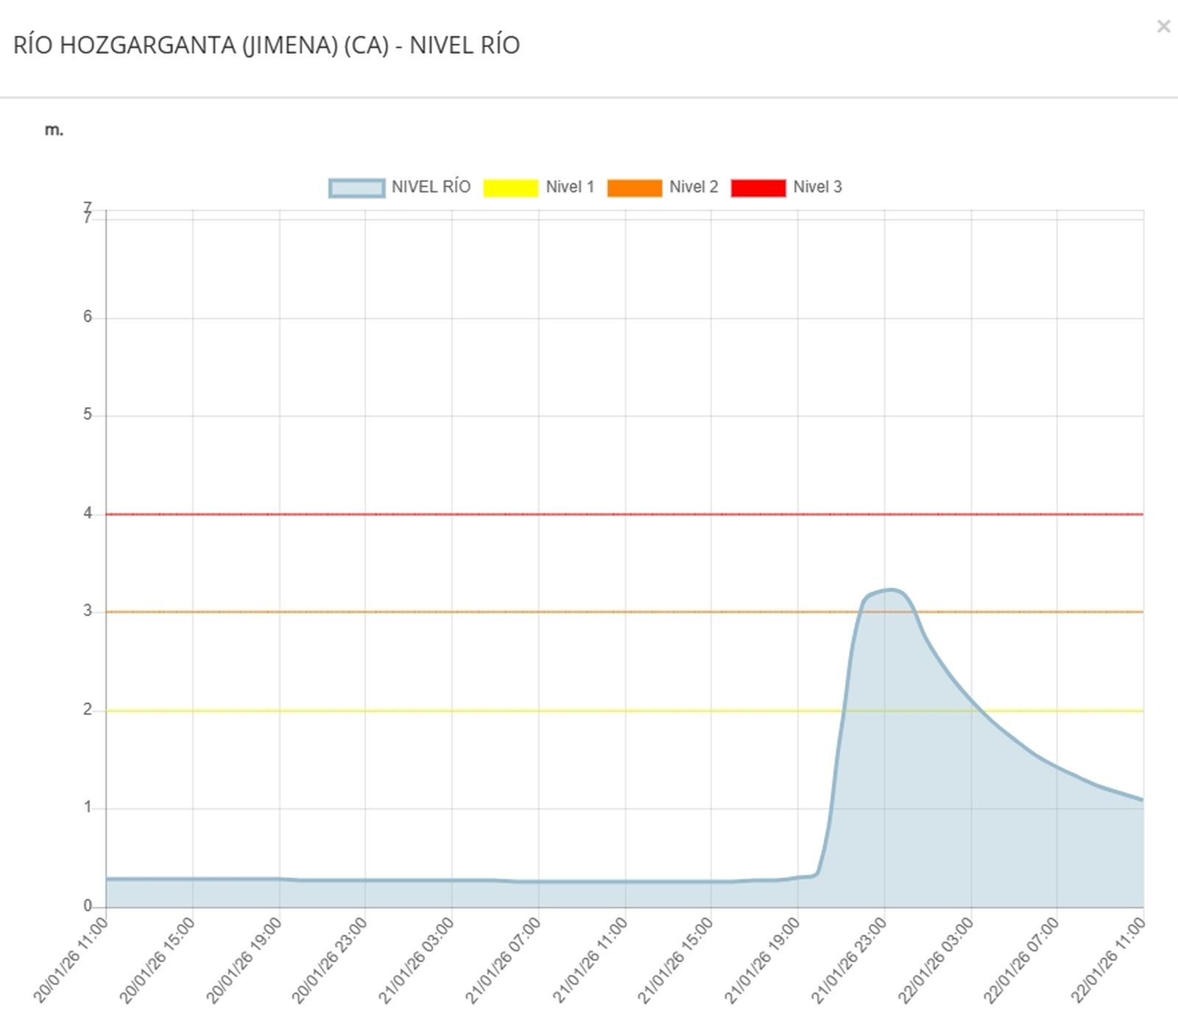
Task: Click the RÍO HOZGARGANTA chart title
Action: 267,46
